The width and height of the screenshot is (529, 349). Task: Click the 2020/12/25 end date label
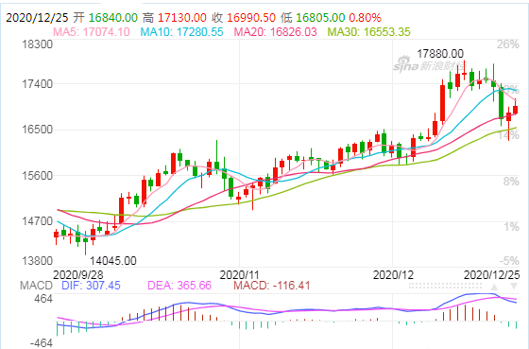(491, 274)
